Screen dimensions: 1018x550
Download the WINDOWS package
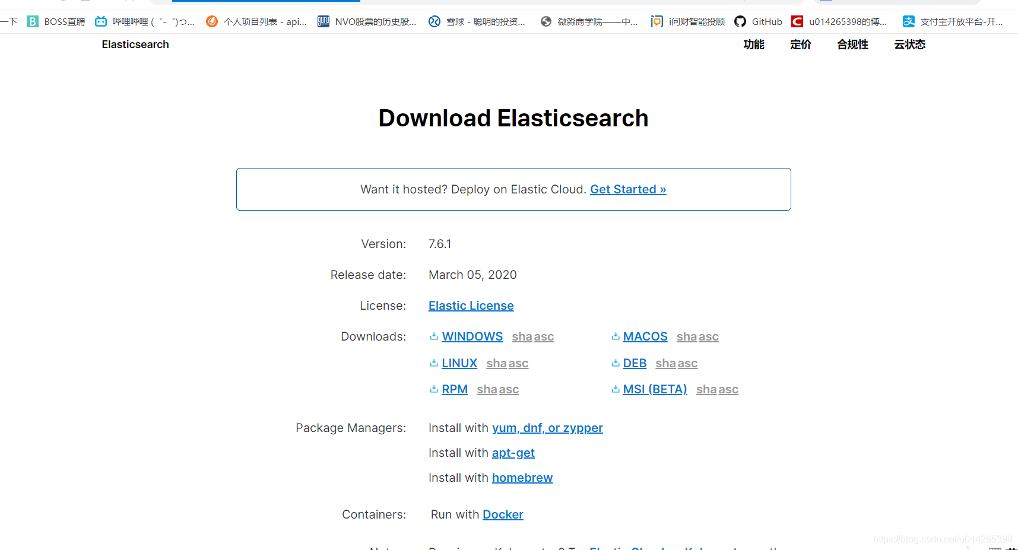point(472,336)
